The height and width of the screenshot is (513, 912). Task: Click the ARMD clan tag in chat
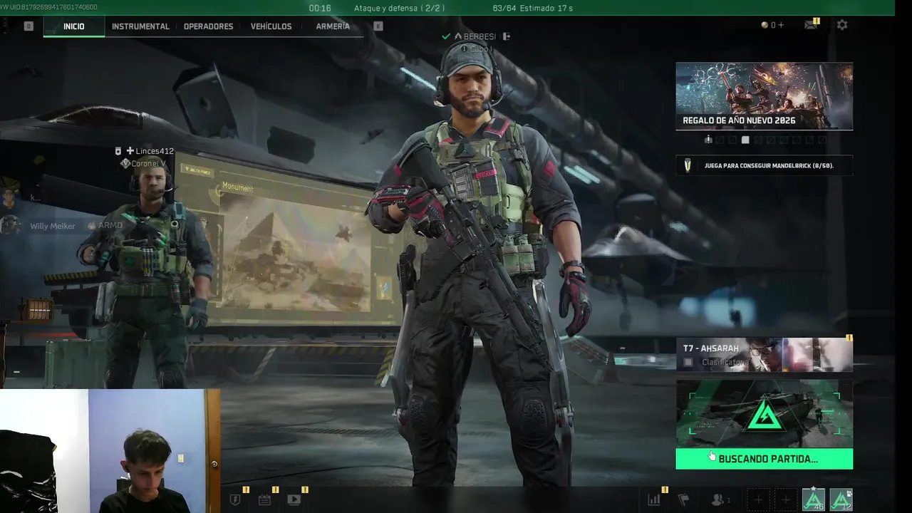tap(110, 226)
